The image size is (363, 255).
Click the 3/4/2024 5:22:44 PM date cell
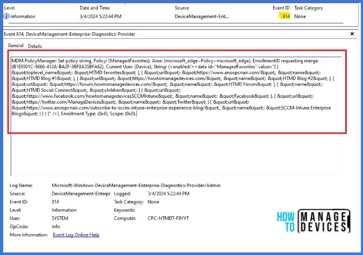100,17
